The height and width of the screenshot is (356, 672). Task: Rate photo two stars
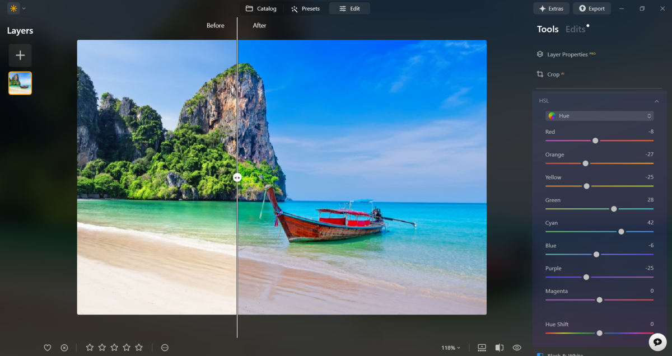(102, 348)
